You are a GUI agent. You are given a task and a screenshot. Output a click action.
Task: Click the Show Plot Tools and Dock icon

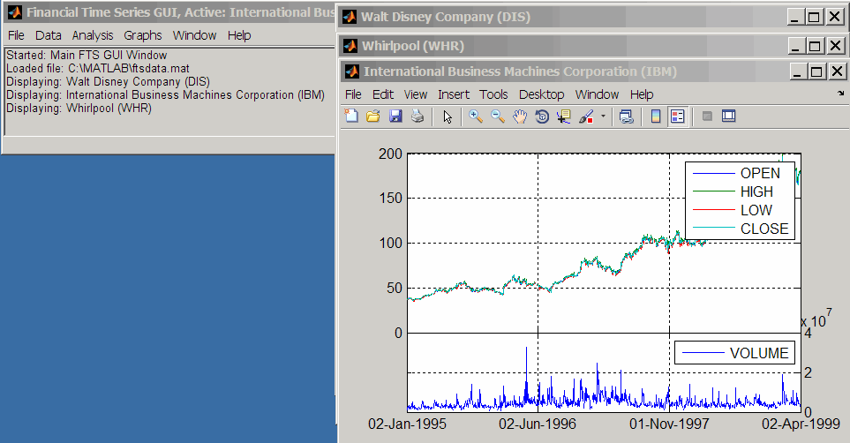click(x=728, y=116)
